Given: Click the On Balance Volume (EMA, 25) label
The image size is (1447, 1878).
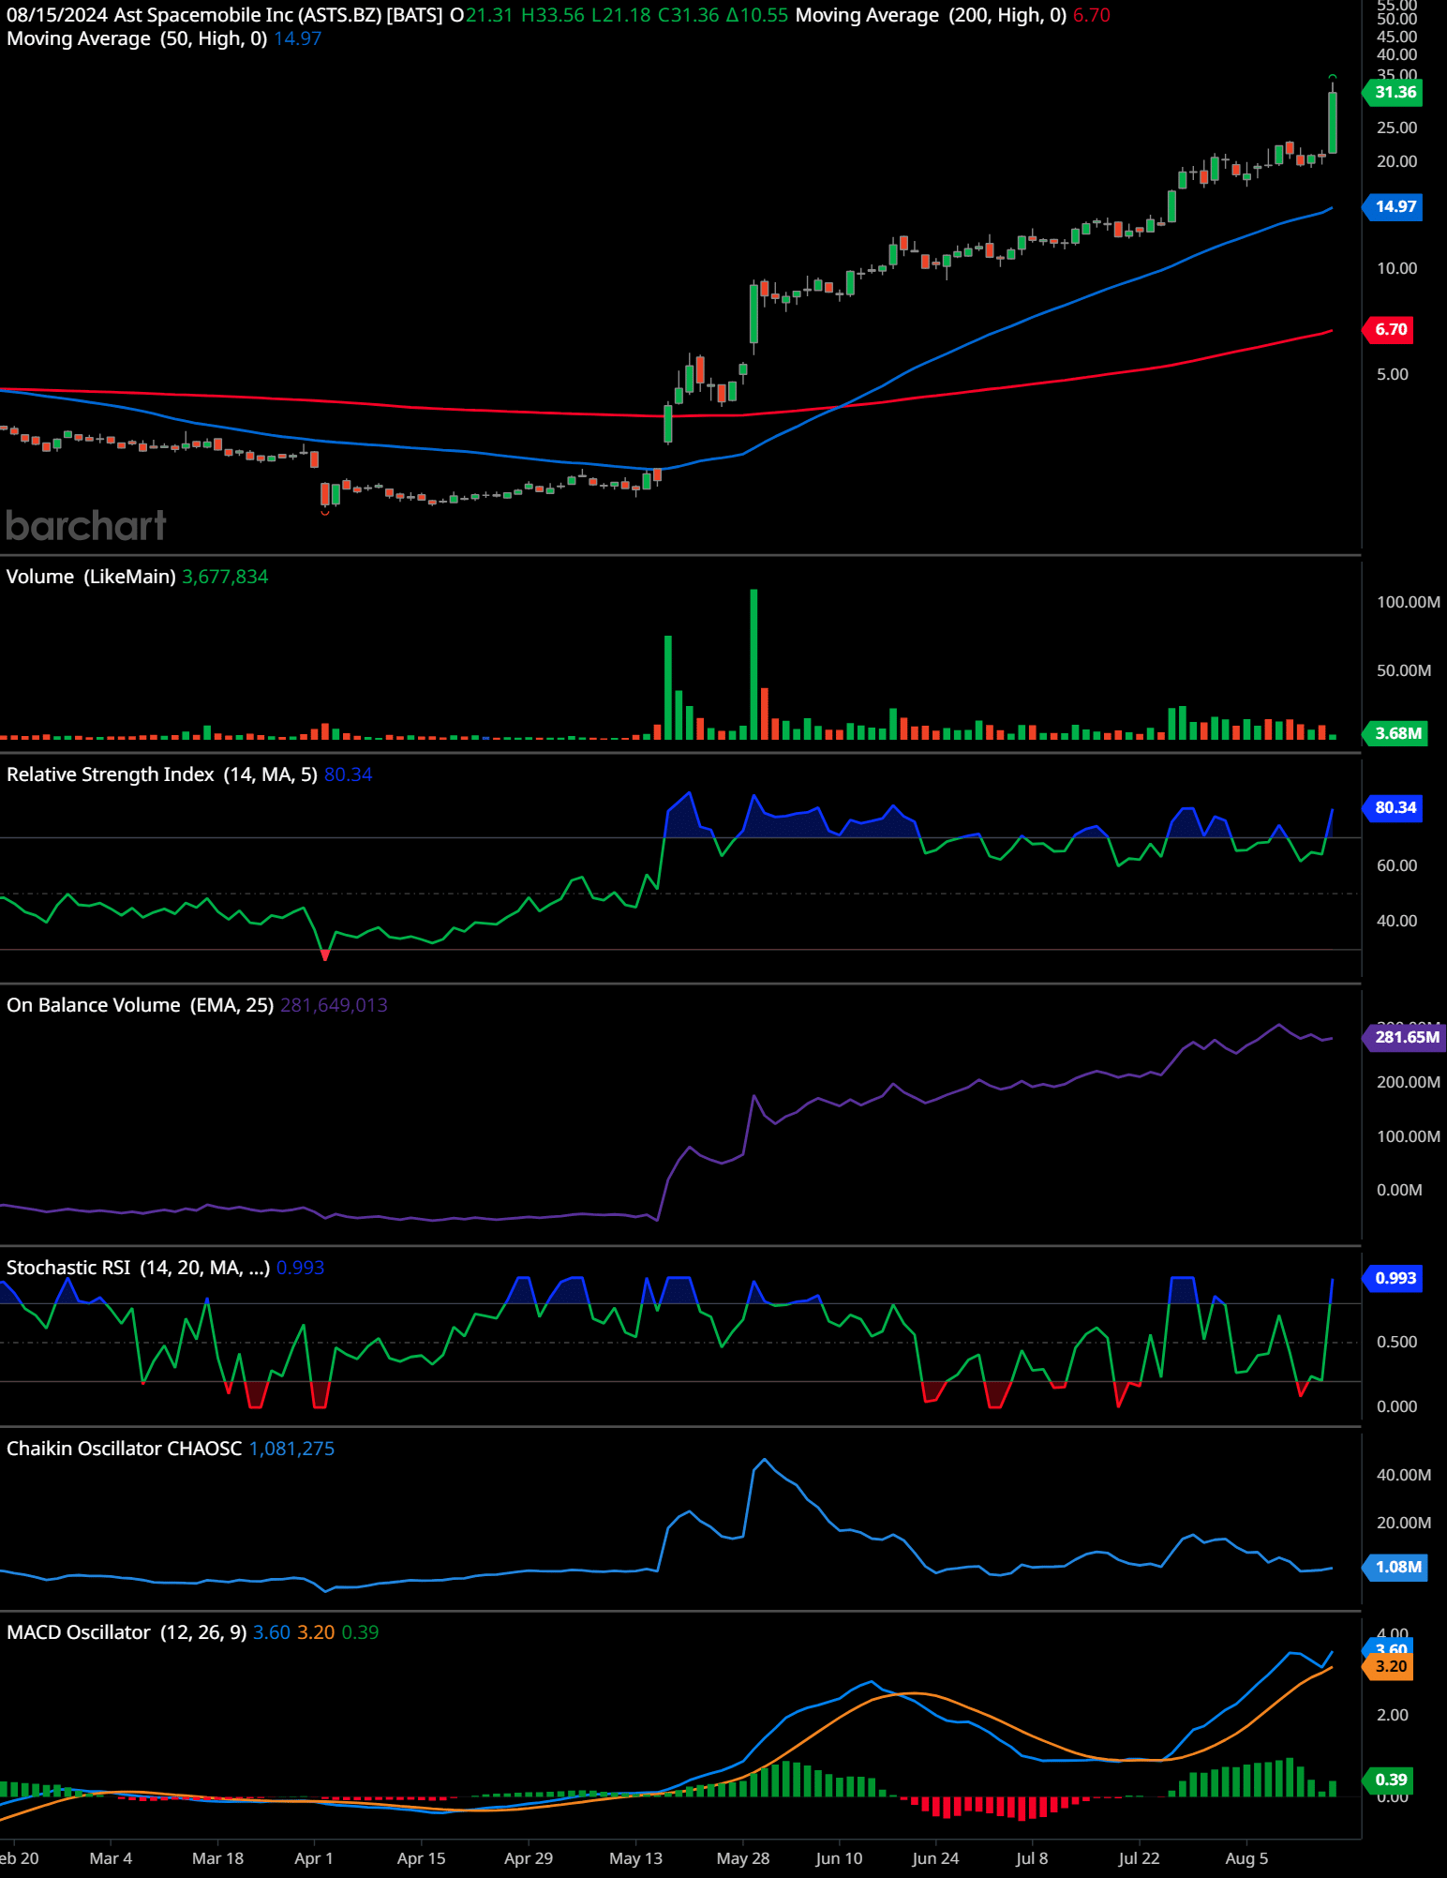Looking at the screenshot, I should [x=140, y=1005].
